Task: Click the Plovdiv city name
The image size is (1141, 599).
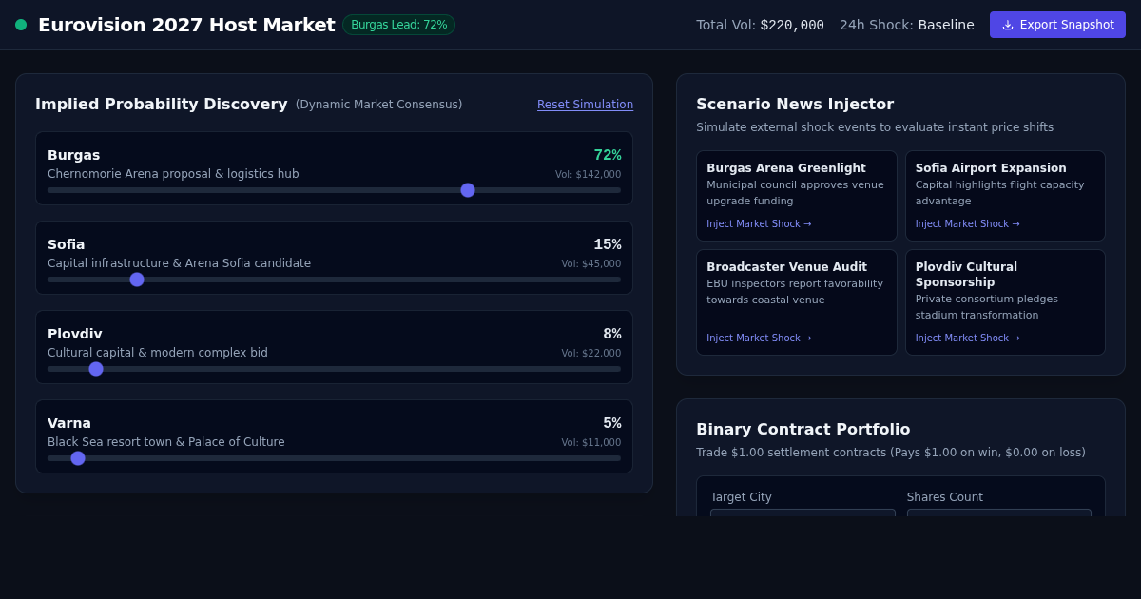Action: [x=75, y=334]
